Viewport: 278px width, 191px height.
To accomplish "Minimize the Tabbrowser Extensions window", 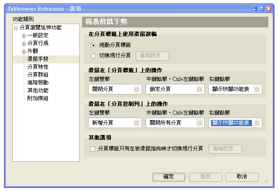I will [255, 9].
